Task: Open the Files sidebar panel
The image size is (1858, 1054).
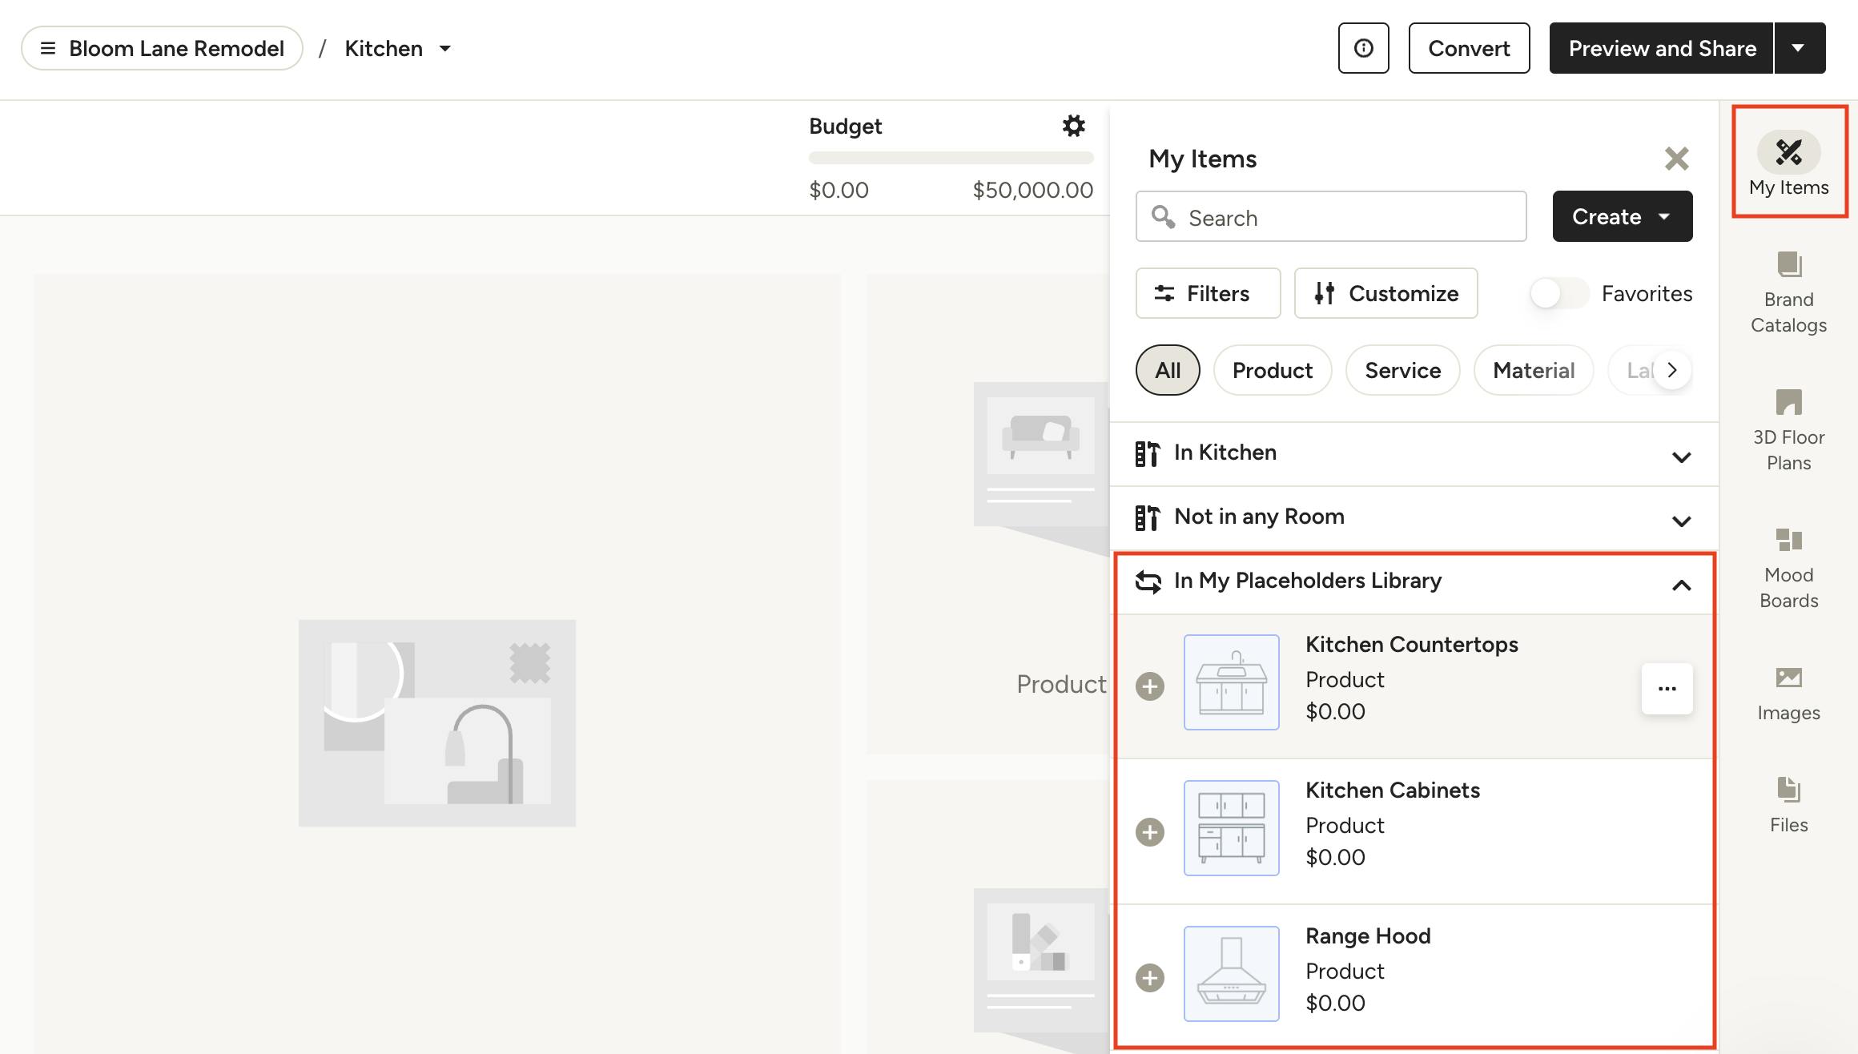Action: pyautogui.click(x=1788, y=804)
